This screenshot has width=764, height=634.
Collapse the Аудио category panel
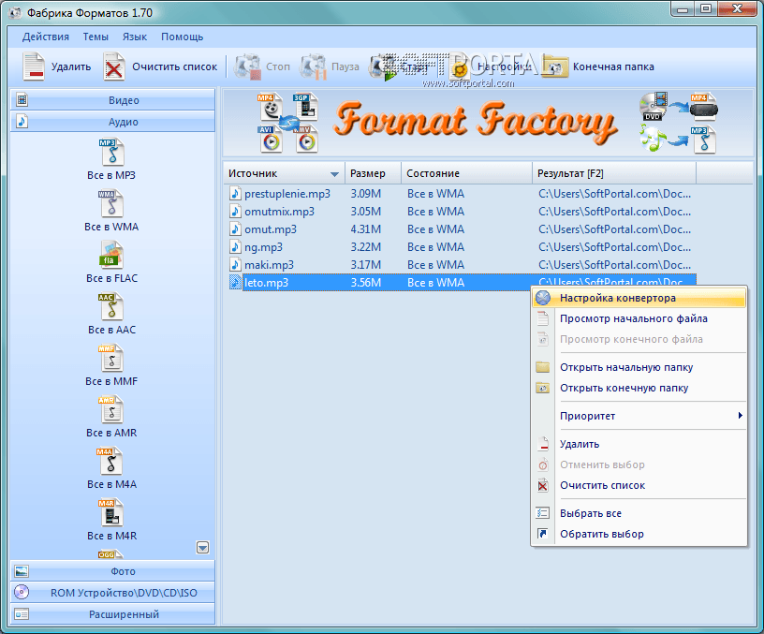point(112,122)
